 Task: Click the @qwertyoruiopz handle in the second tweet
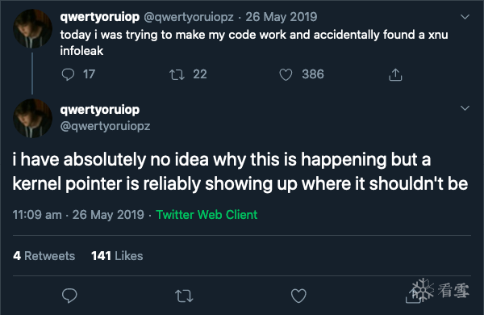[x=105, y=126]
